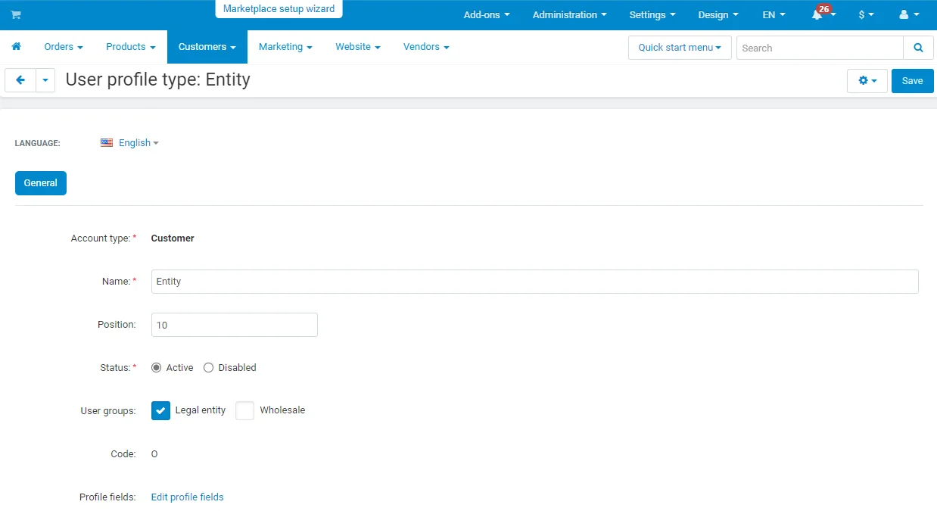Viewport: 937px width, 511px height.
Task: Click into the Name input field
Action: [x=534, y=282]
